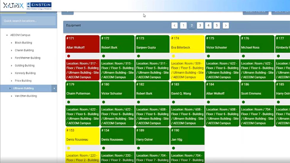Image resolution: width=290 pixels, height=163 pixels.
Task: Go to previous equipment page arrow
Action: (175, 26)
